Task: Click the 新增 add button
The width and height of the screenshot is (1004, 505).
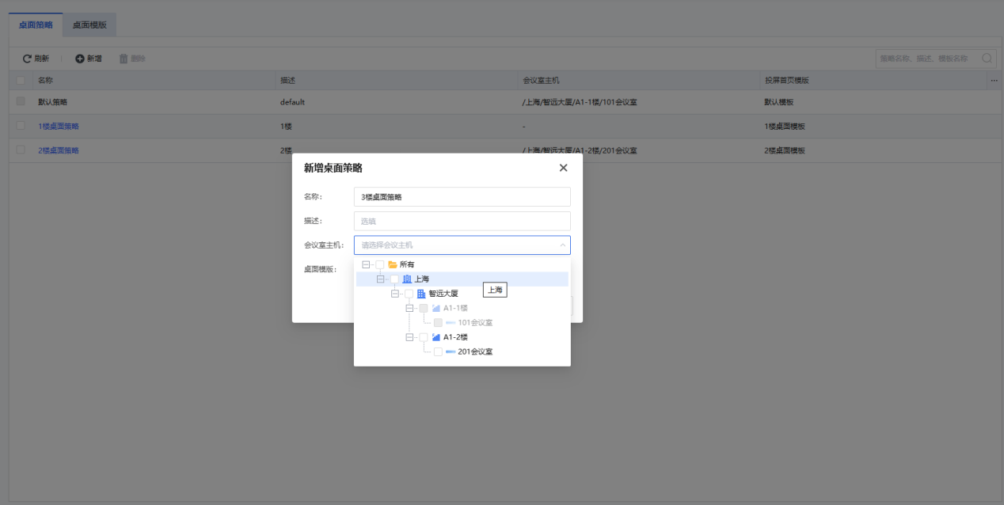Action: point(89,59)
